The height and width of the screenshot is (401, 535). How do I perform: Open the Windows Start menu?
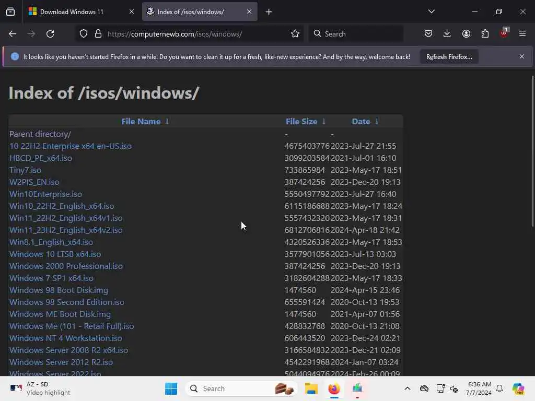pyautogui.click(x=171, y=388)
